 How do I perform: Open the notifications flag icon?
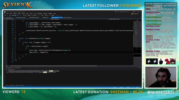click(x=116, y=12)
